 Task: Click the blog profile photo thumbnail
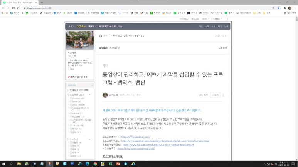(80, 40)
